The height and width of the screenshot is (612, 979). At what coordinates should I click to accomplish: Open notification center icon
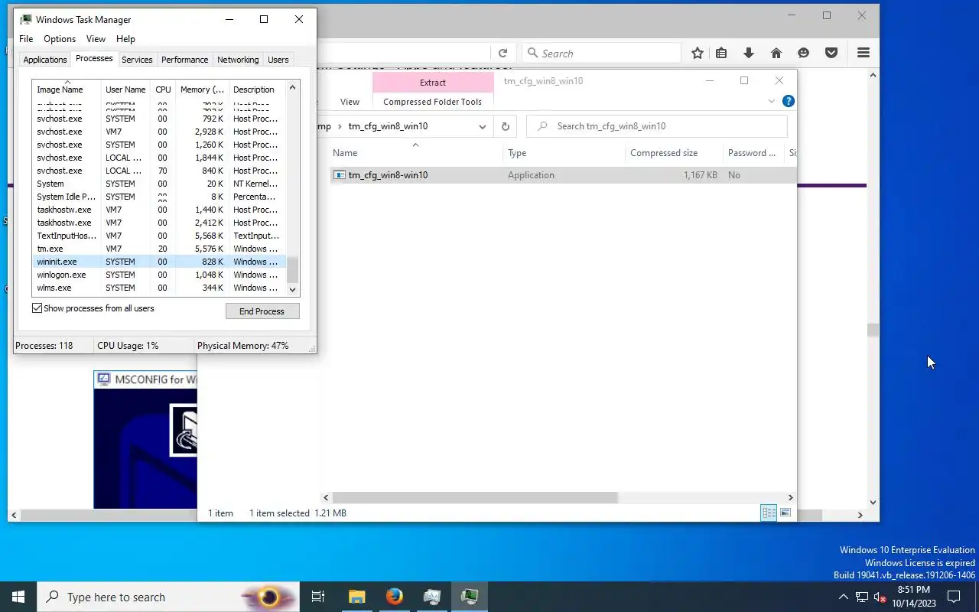954,597
